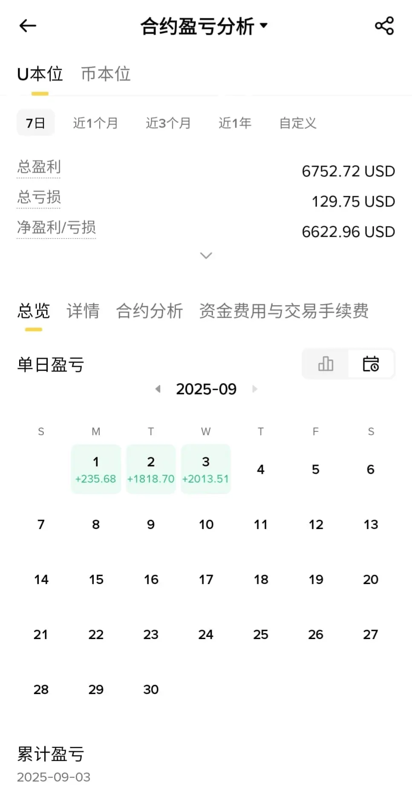Select September 2 with +1818.70

(151, 469)
